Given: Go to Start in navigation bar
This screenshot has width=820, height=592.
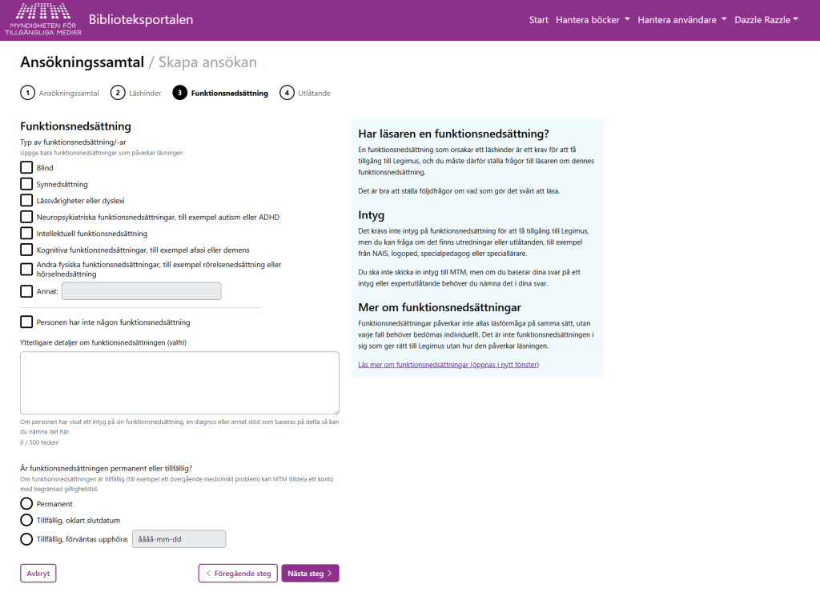Looking at the screenshot, I should tap(538, 20).
